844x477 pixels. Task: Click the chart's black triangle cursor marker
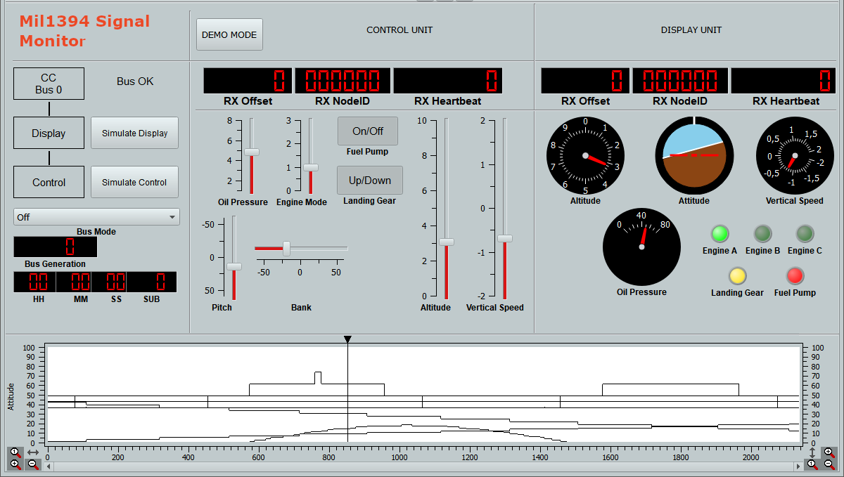tap(347, 339)
